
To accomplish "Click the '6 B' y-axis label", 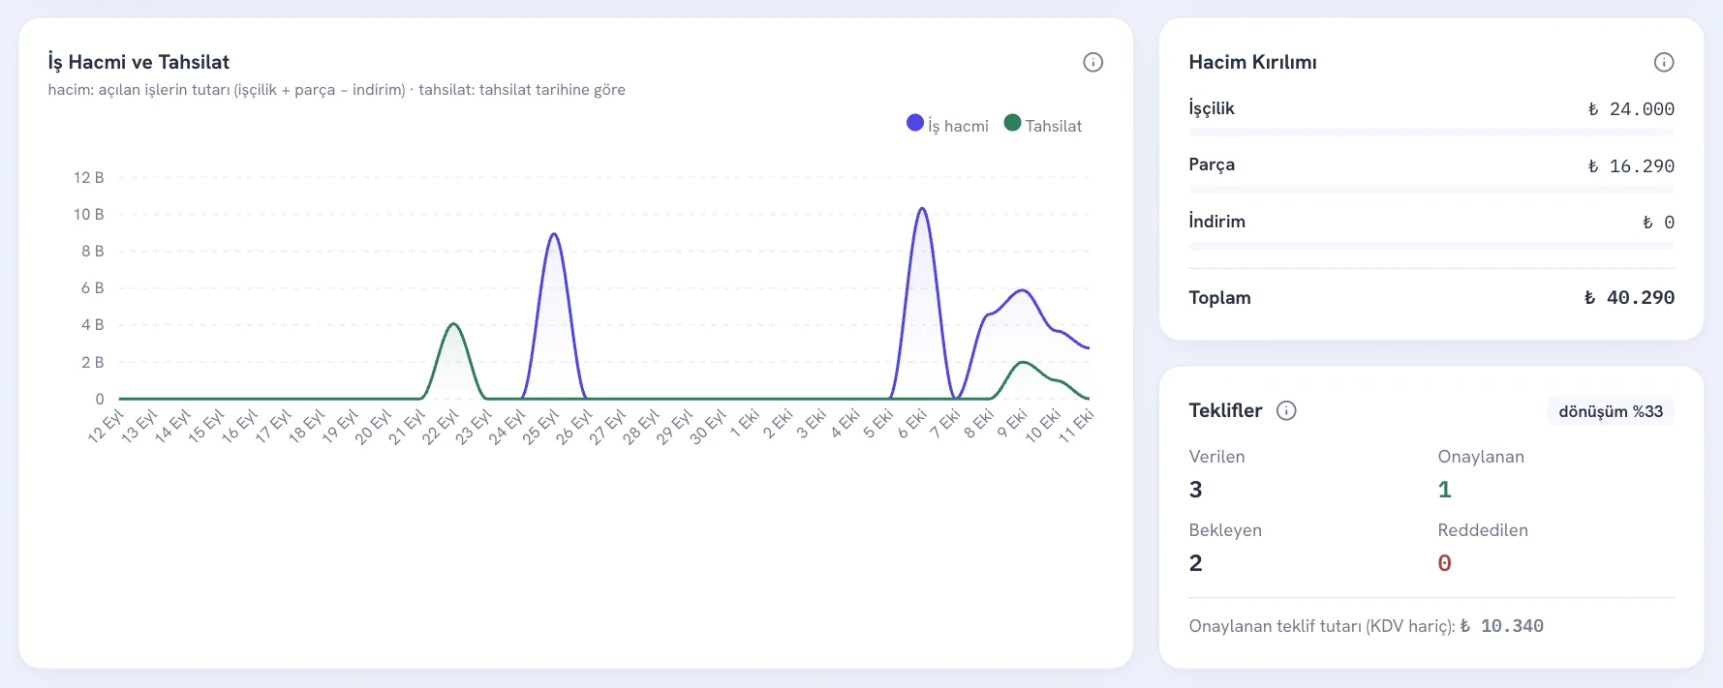I will click(x=92, y=287).
